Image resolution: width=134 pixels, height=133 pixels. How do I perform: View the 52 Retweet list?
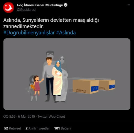coord(12,128)
